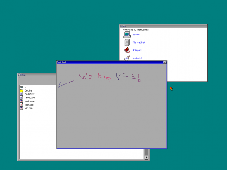
Task: Select the Device folder name in Cabinet
Action: (x=29, y=91)
